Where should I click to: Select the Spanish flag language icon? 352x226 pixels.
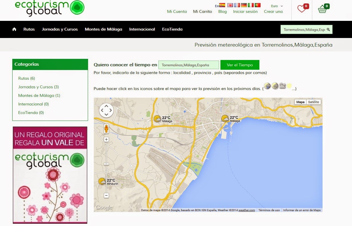click(222, 5)
